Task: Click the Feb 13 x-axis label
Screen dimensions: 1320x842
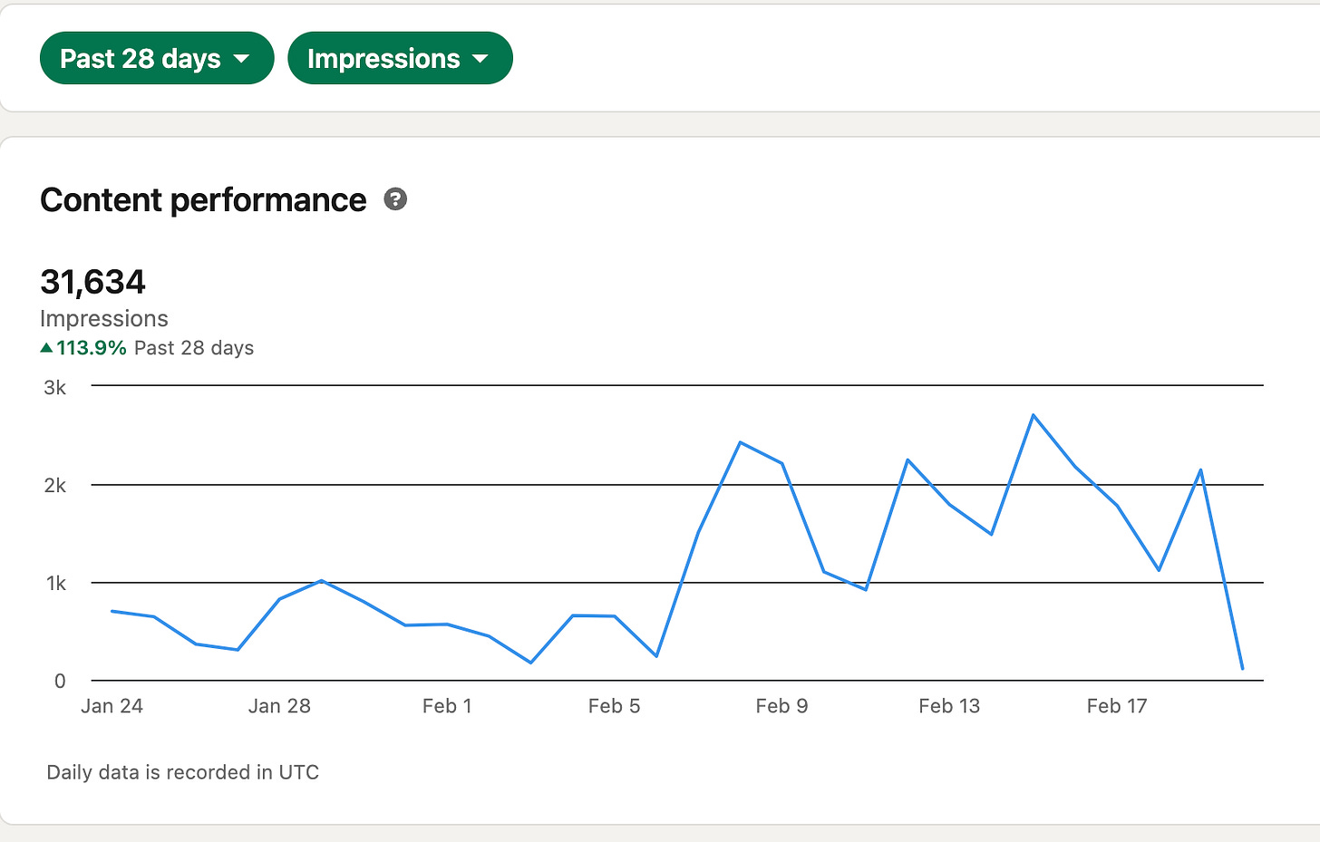Action: pyautogui.click(x=949, y=706)
